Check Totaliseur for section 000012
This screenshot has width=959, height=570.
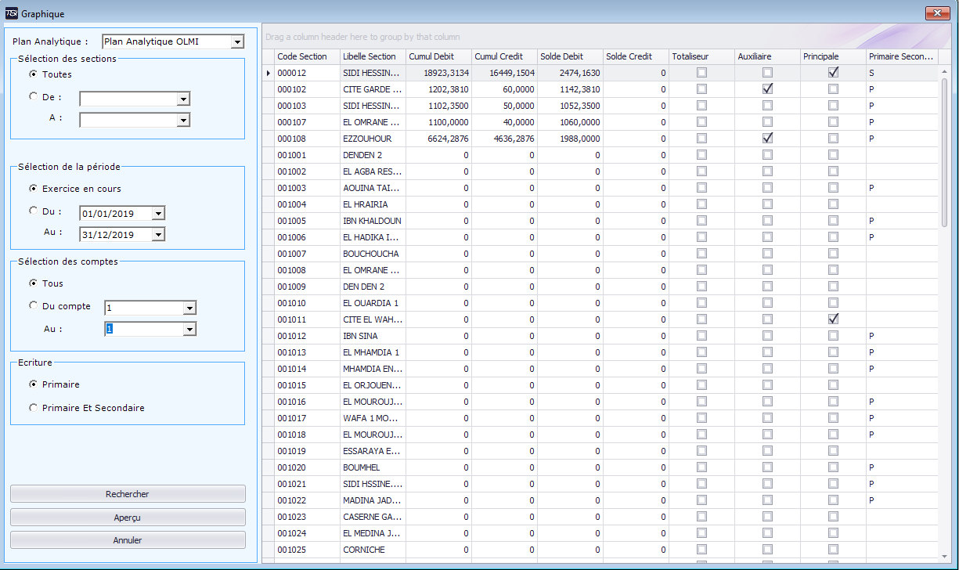click(x=701, y=73)
